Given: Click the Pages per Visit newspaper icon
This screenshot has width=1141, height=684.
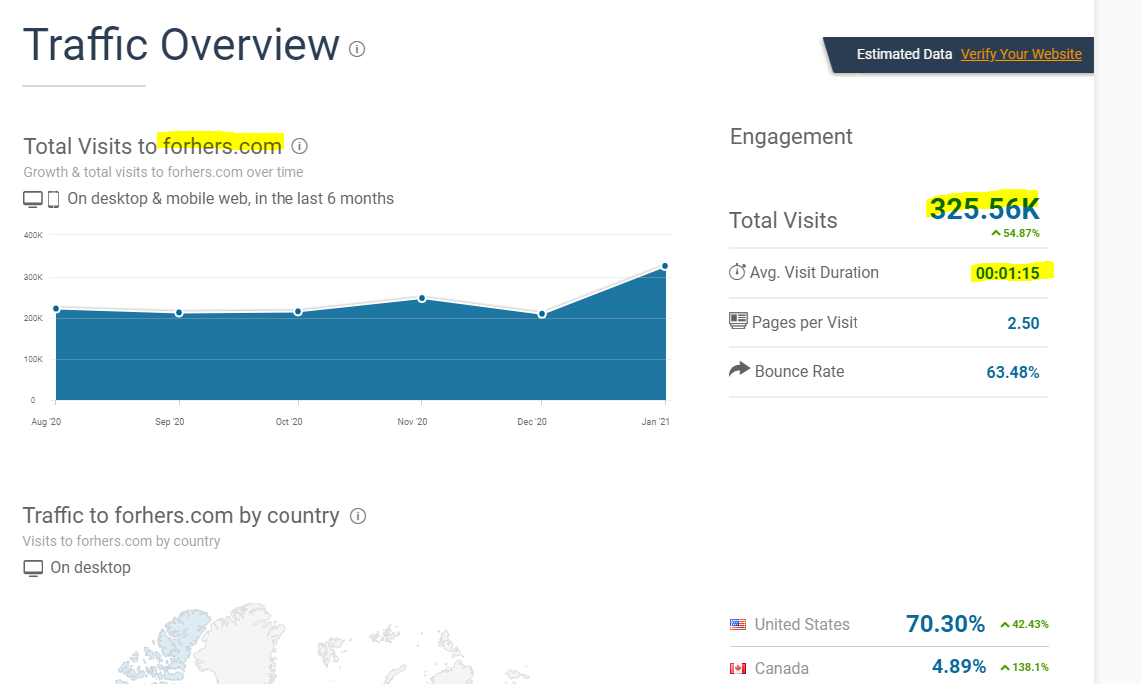Looking at the screenshot, I should pyautogui.click(x=737, y=321).
